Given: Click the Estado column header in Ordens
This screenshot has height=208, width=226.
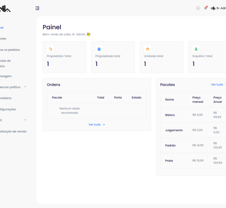Looking at the screenshot, I should pyautogui.click(x=137, y=98).
